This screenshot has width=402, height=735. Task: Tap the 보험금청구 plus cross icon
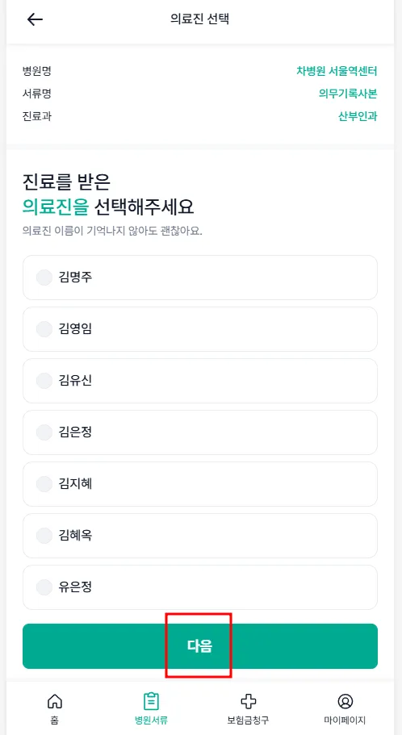[248, 702]
